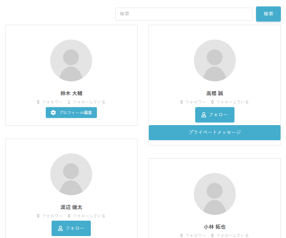Click the name 小林 拓也
This screenshot has height=238, width=286.
(215, 227)
